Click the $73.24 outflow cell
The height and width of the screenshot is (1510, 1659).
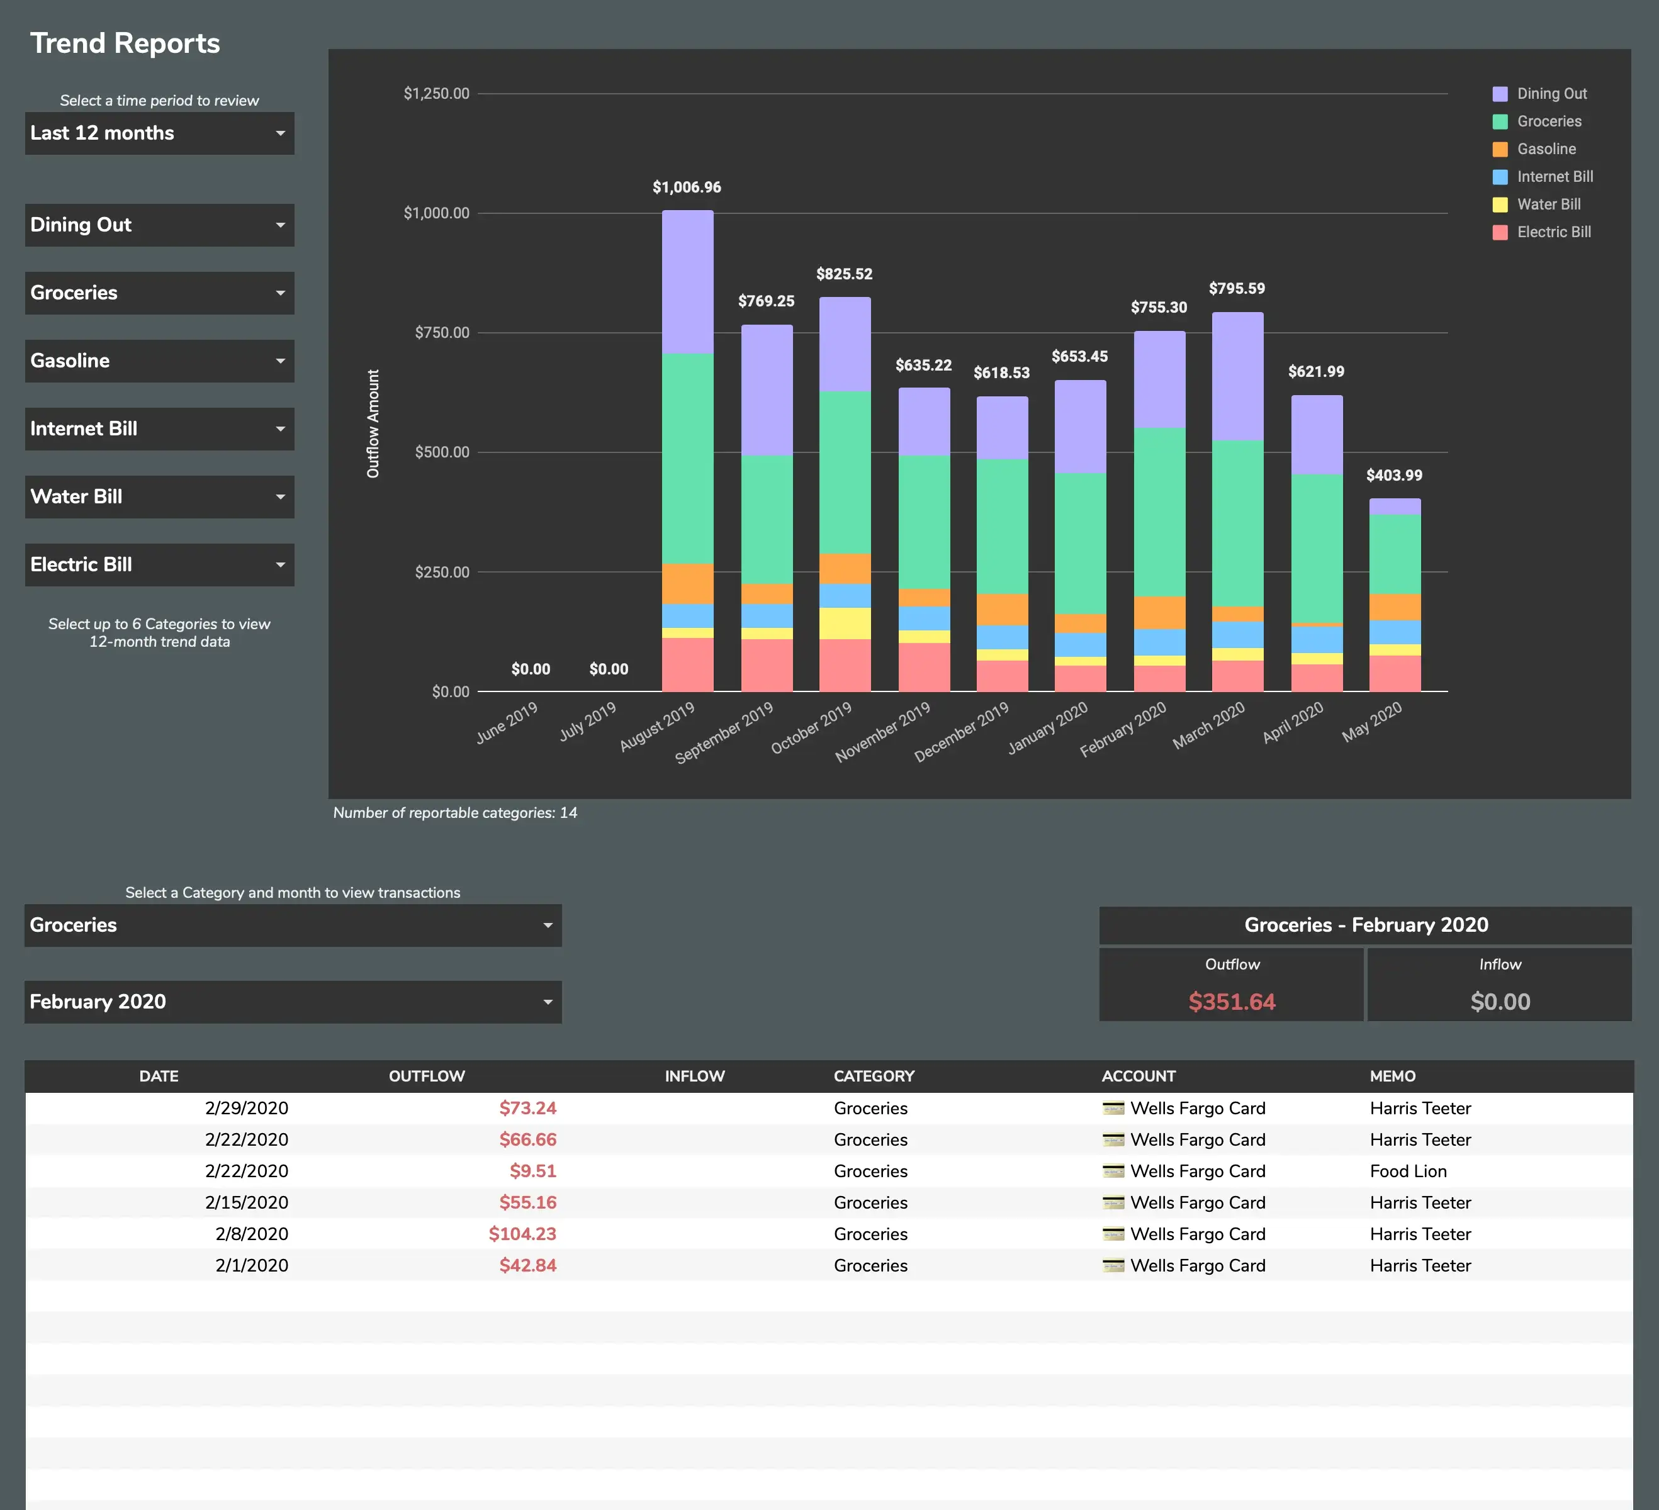(x=527, y=1109)
